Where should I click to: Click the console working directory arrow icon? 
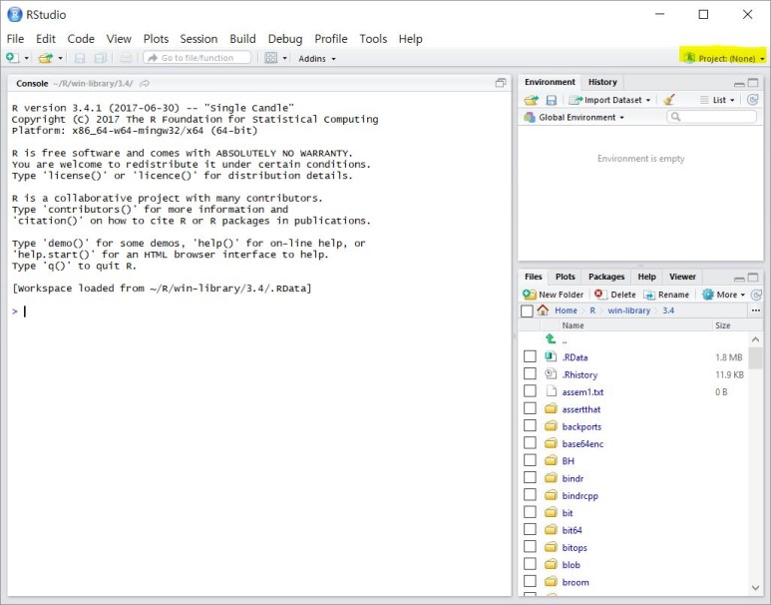145,84
